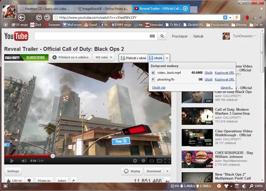
Task: Expand the Download button arrow
Action: [x=167, y=171]
